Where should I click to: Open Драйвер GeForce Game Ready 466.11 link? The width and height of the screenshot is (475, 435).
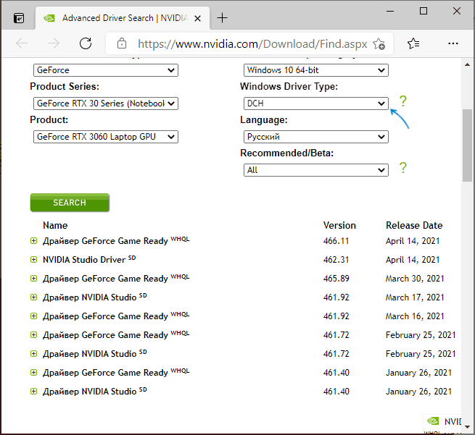click(x=105, y=241)
